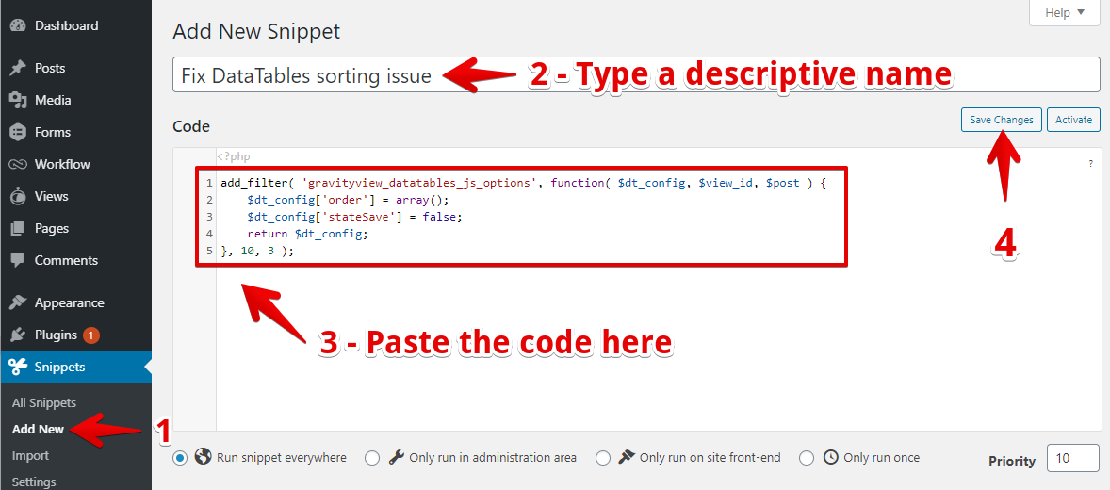Click the Workflow infinity icon
The image size is (1110, 490).
[17, 164]
